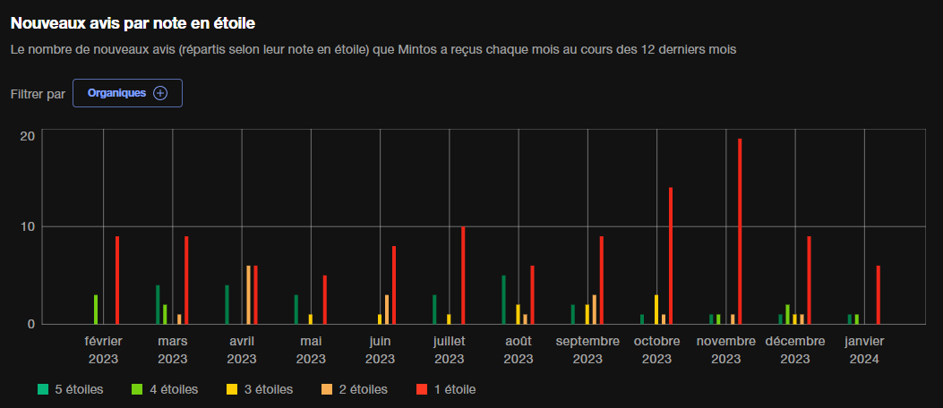
Task: Select the orange 2-star bar for avril 2023
Action: [248, 294]
